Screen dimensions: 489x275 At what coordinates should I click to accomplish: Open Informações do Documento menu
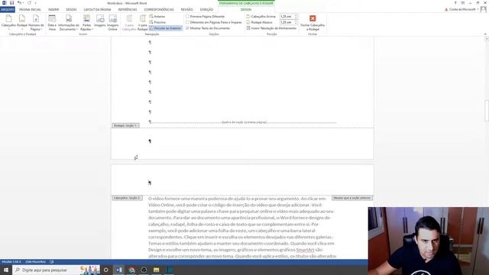pyautogui.click(x=68, y=22)
